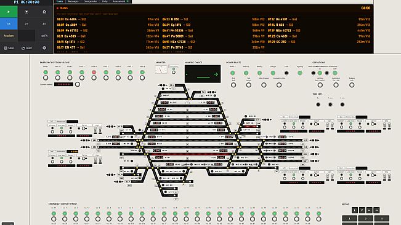
Task: Push the second Power Faults button, beside Ack bell
Action: coord(249,85)
